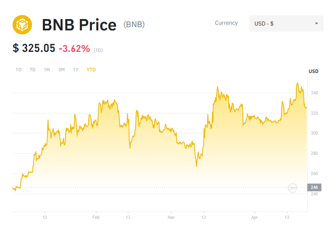
Task: Click the -3.62% daily change value
Action: click(74, 49)
